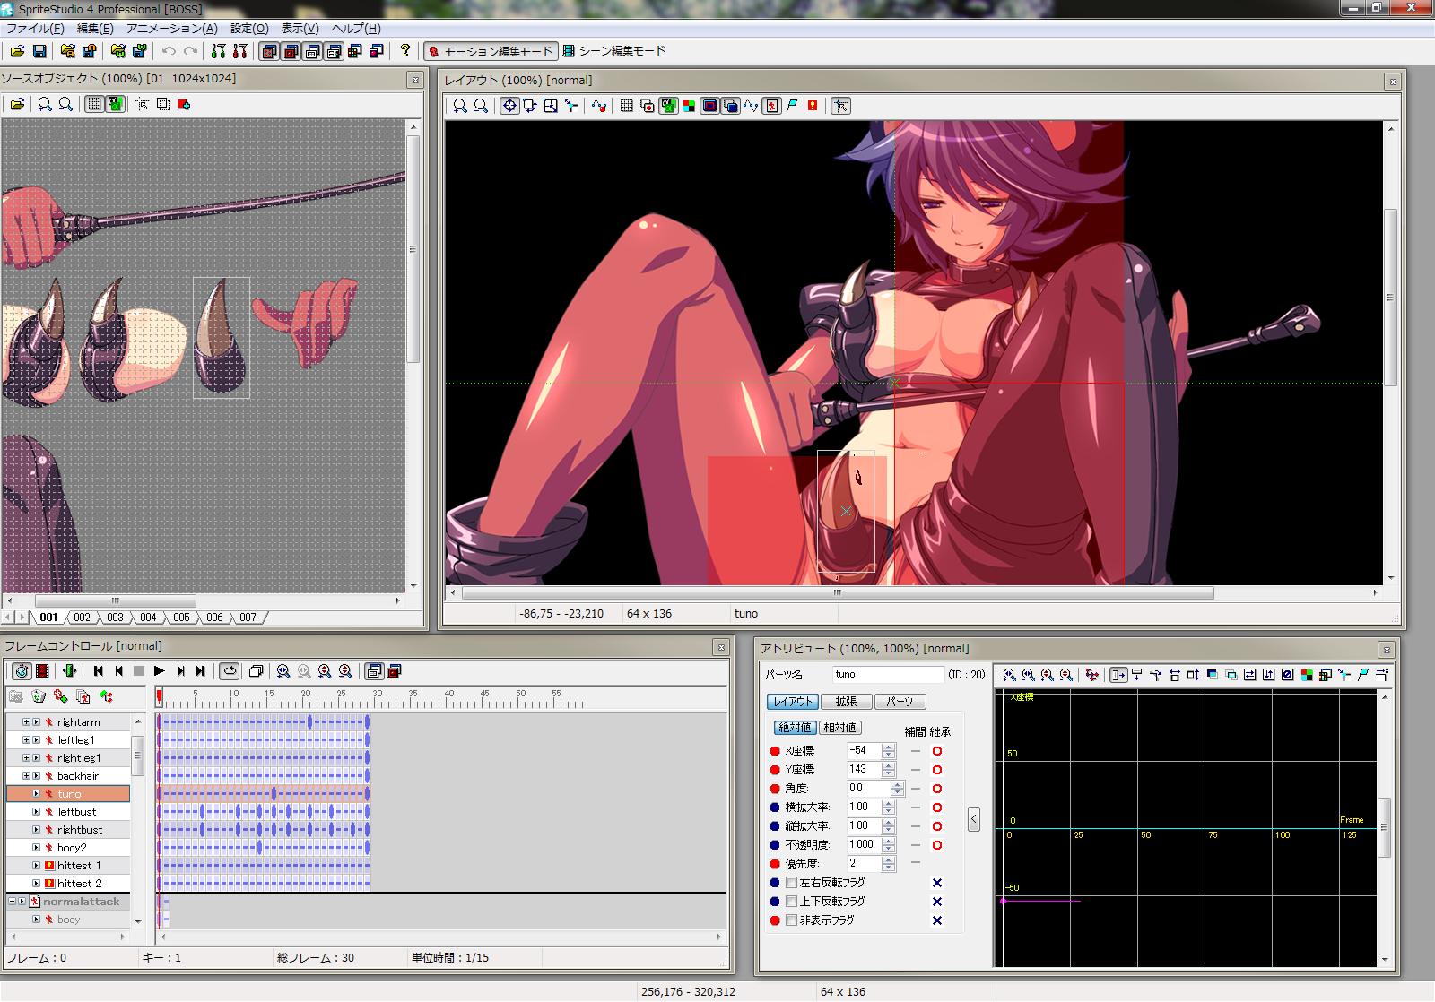Expand the rightleg1 part tree node

click(26, 758)
